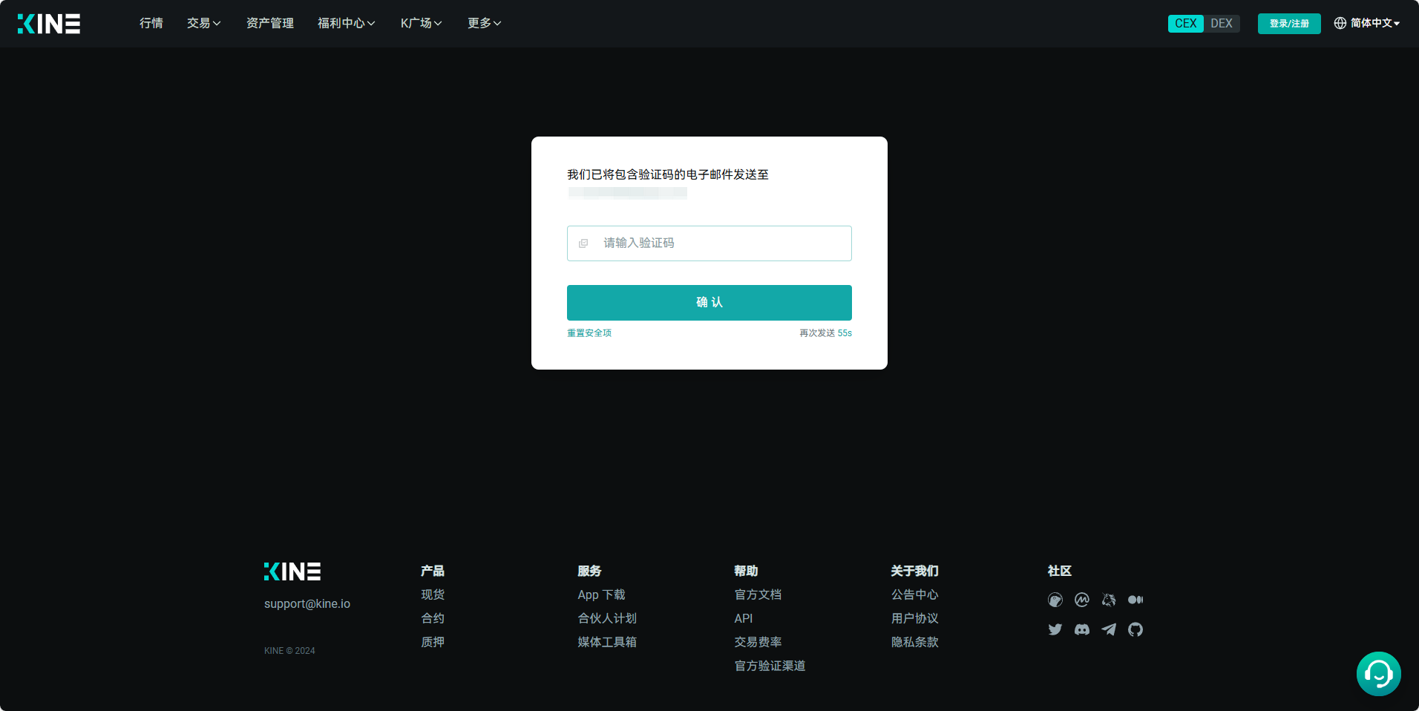Expand the 福利中心 dropdown menu

click(x=346, y=24)
